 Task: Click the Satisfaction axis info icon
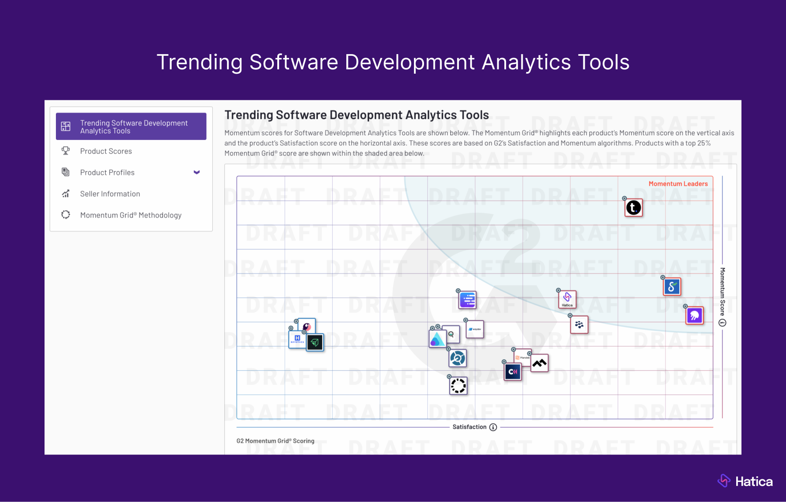tap(493, 427)
